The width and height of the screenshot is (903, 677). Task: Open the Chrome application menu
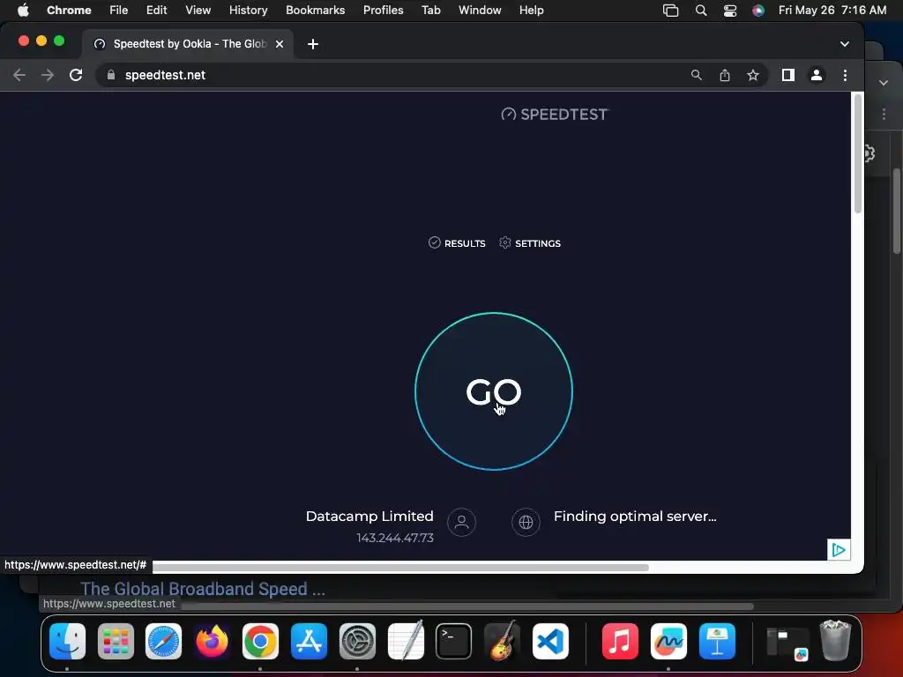[x=69, y=10]
